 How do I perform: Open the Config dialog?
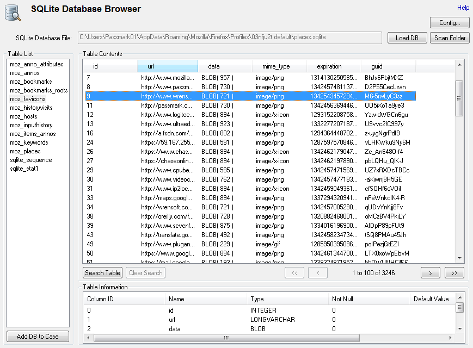tap(450, 22)
